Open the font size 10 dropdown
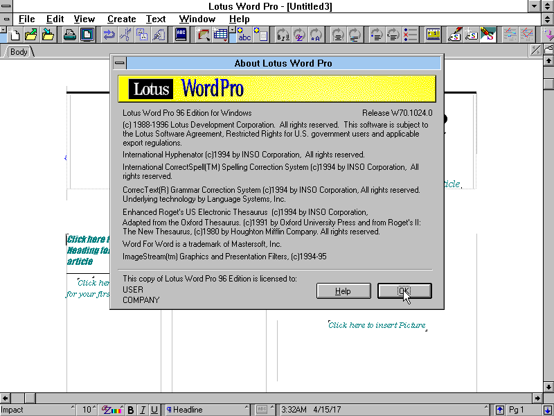This screenshot has width=554, height=416. point(88,410)
